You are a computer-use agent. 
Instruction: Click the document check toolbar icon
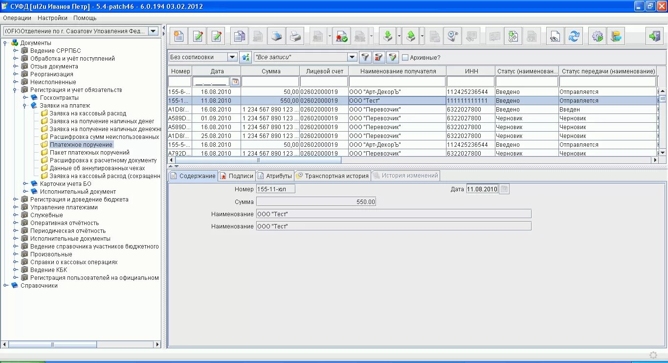tap(513, 36)
